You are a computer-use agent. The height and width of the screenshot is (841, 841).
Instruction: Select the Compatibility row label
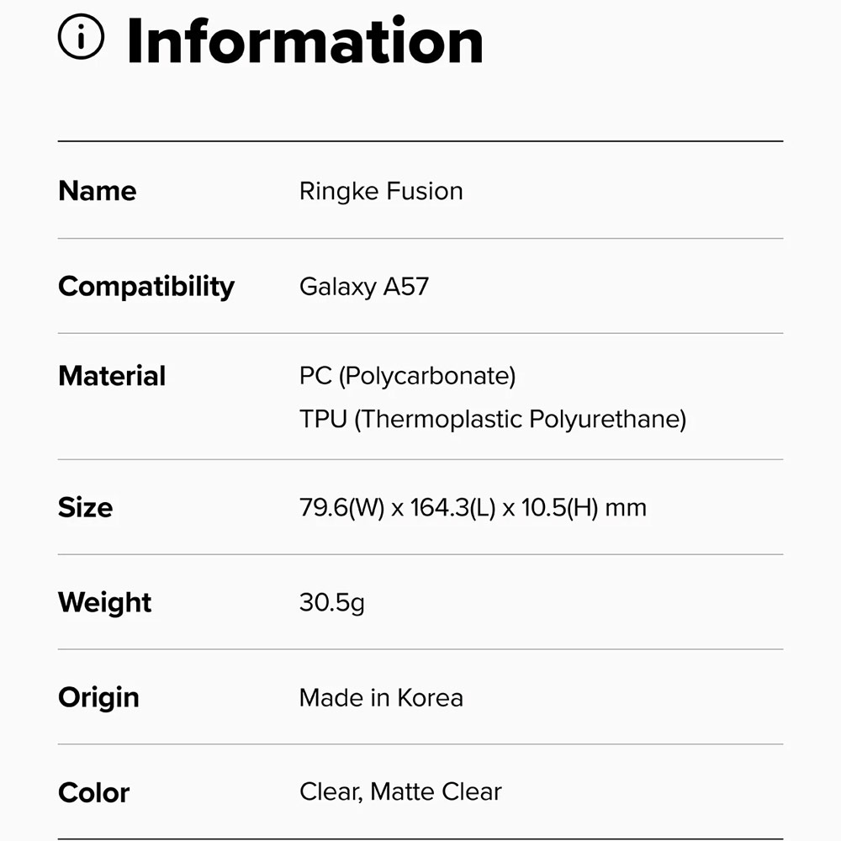pyautogui.click(x=146, y=286)
